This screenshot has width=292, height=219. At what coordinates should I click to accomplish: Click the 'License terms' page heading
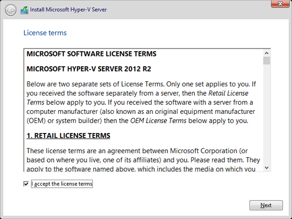[45, 33]
